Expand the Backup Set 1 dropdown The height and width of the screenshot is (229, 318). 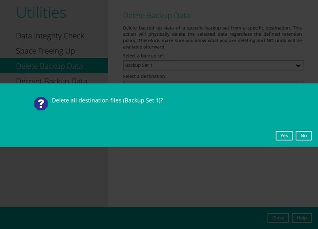[x=213, y=65]
